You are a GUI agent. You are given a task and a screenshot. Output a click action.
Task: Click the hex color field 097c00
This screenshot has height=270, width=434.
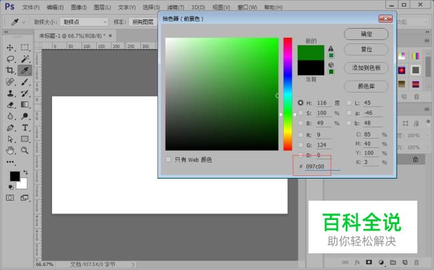click(322, 167)
